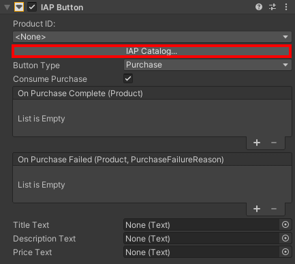Viewport: 295px width, 264px height.
Task: Click the Button Type label
Action: coord(36,65)
